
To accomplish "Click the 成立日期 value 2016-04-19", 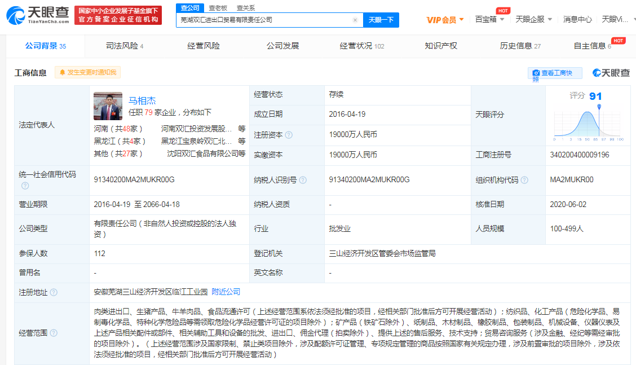I will coord(347,114).
